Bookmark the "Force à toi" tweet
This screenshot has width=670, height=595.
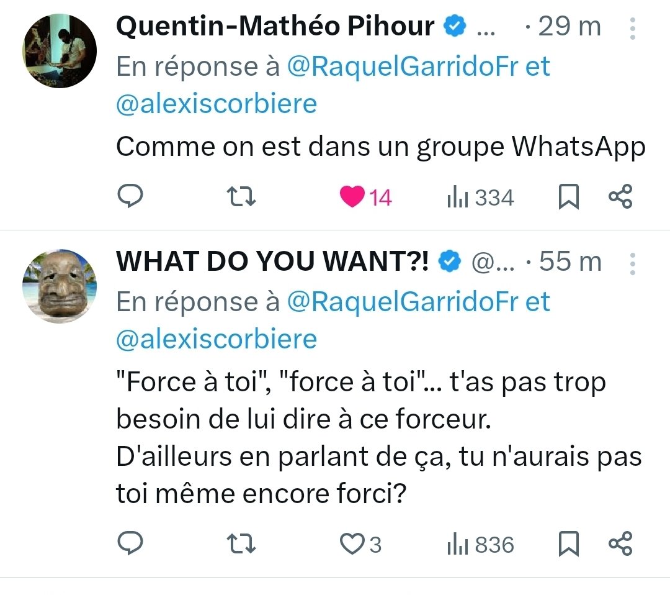click(x=569, y=543)
